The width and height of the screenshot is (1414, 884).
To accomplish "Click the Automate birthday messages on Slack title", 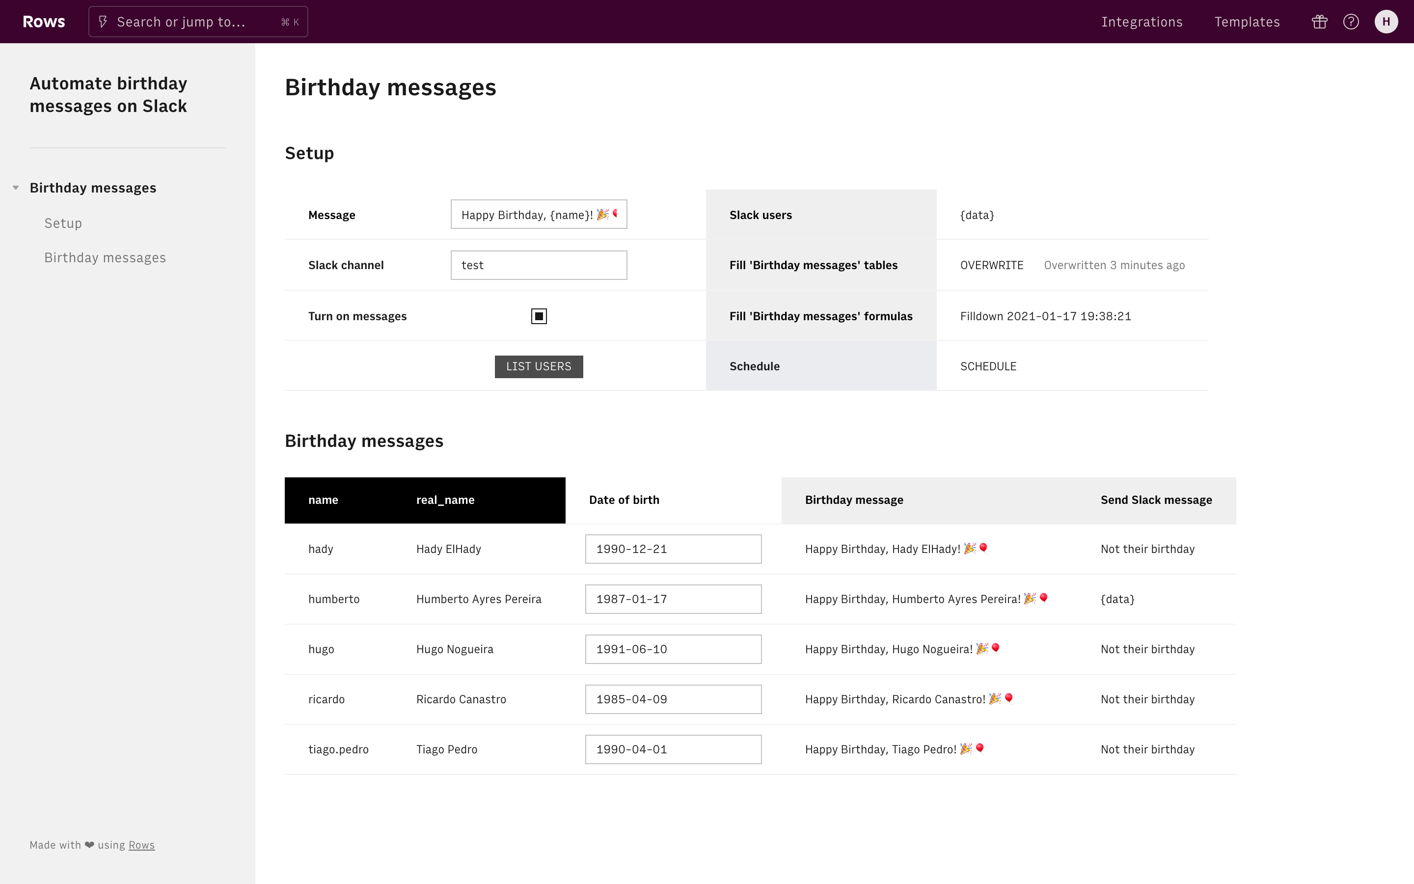I will [108, 95].
